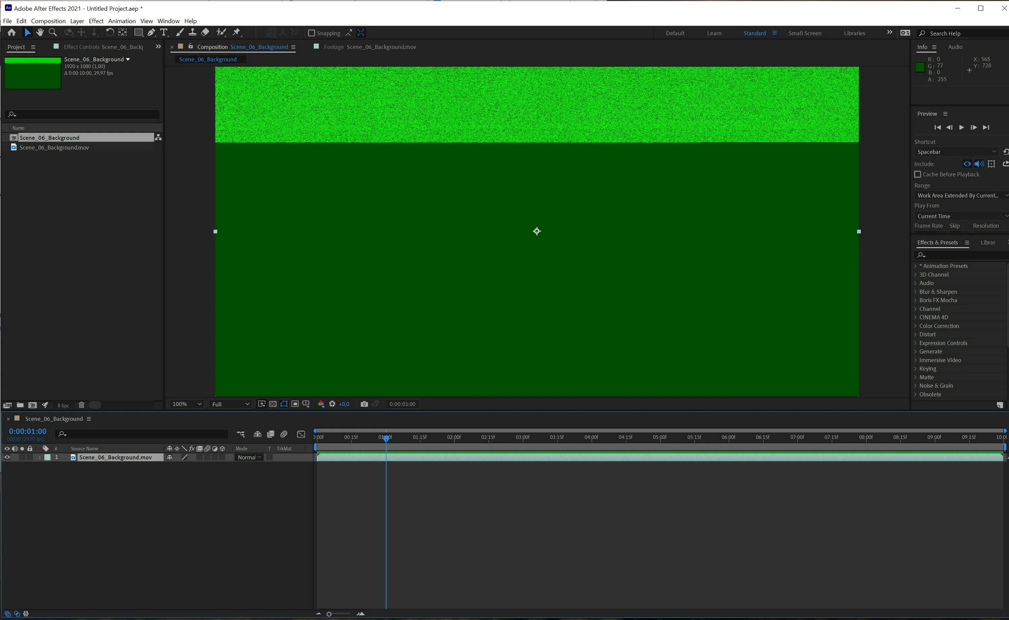Image resolution: width=1009 pixels, height=620 pixels.
Task: Activate the Zoom tool
Action: [52, 32]
